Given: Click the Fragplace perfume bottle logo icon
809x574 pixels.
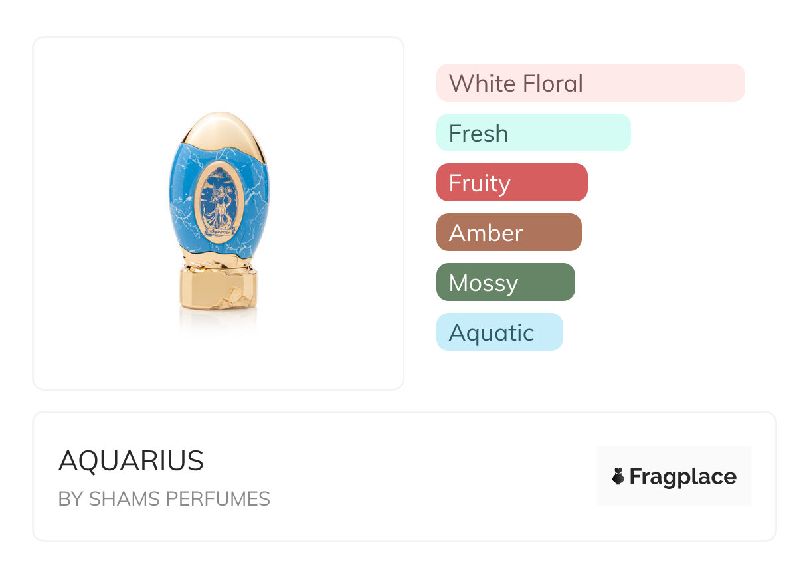Looking at the screenshot, I should 618,476.
